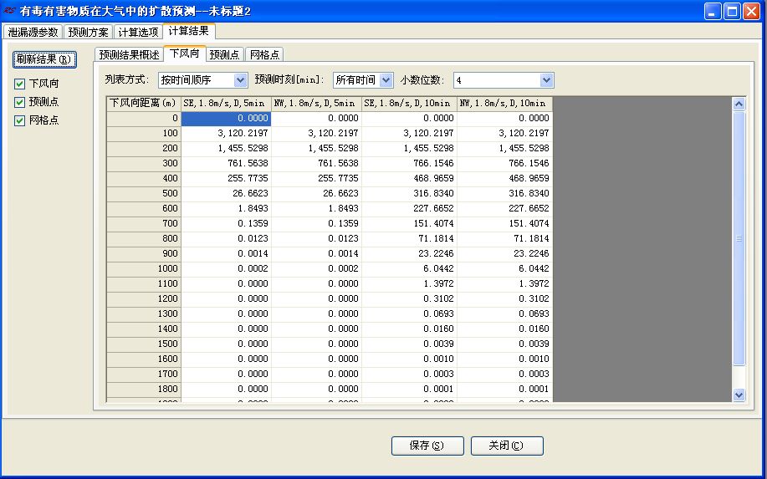Select row header 500

(x=144, y=194)
